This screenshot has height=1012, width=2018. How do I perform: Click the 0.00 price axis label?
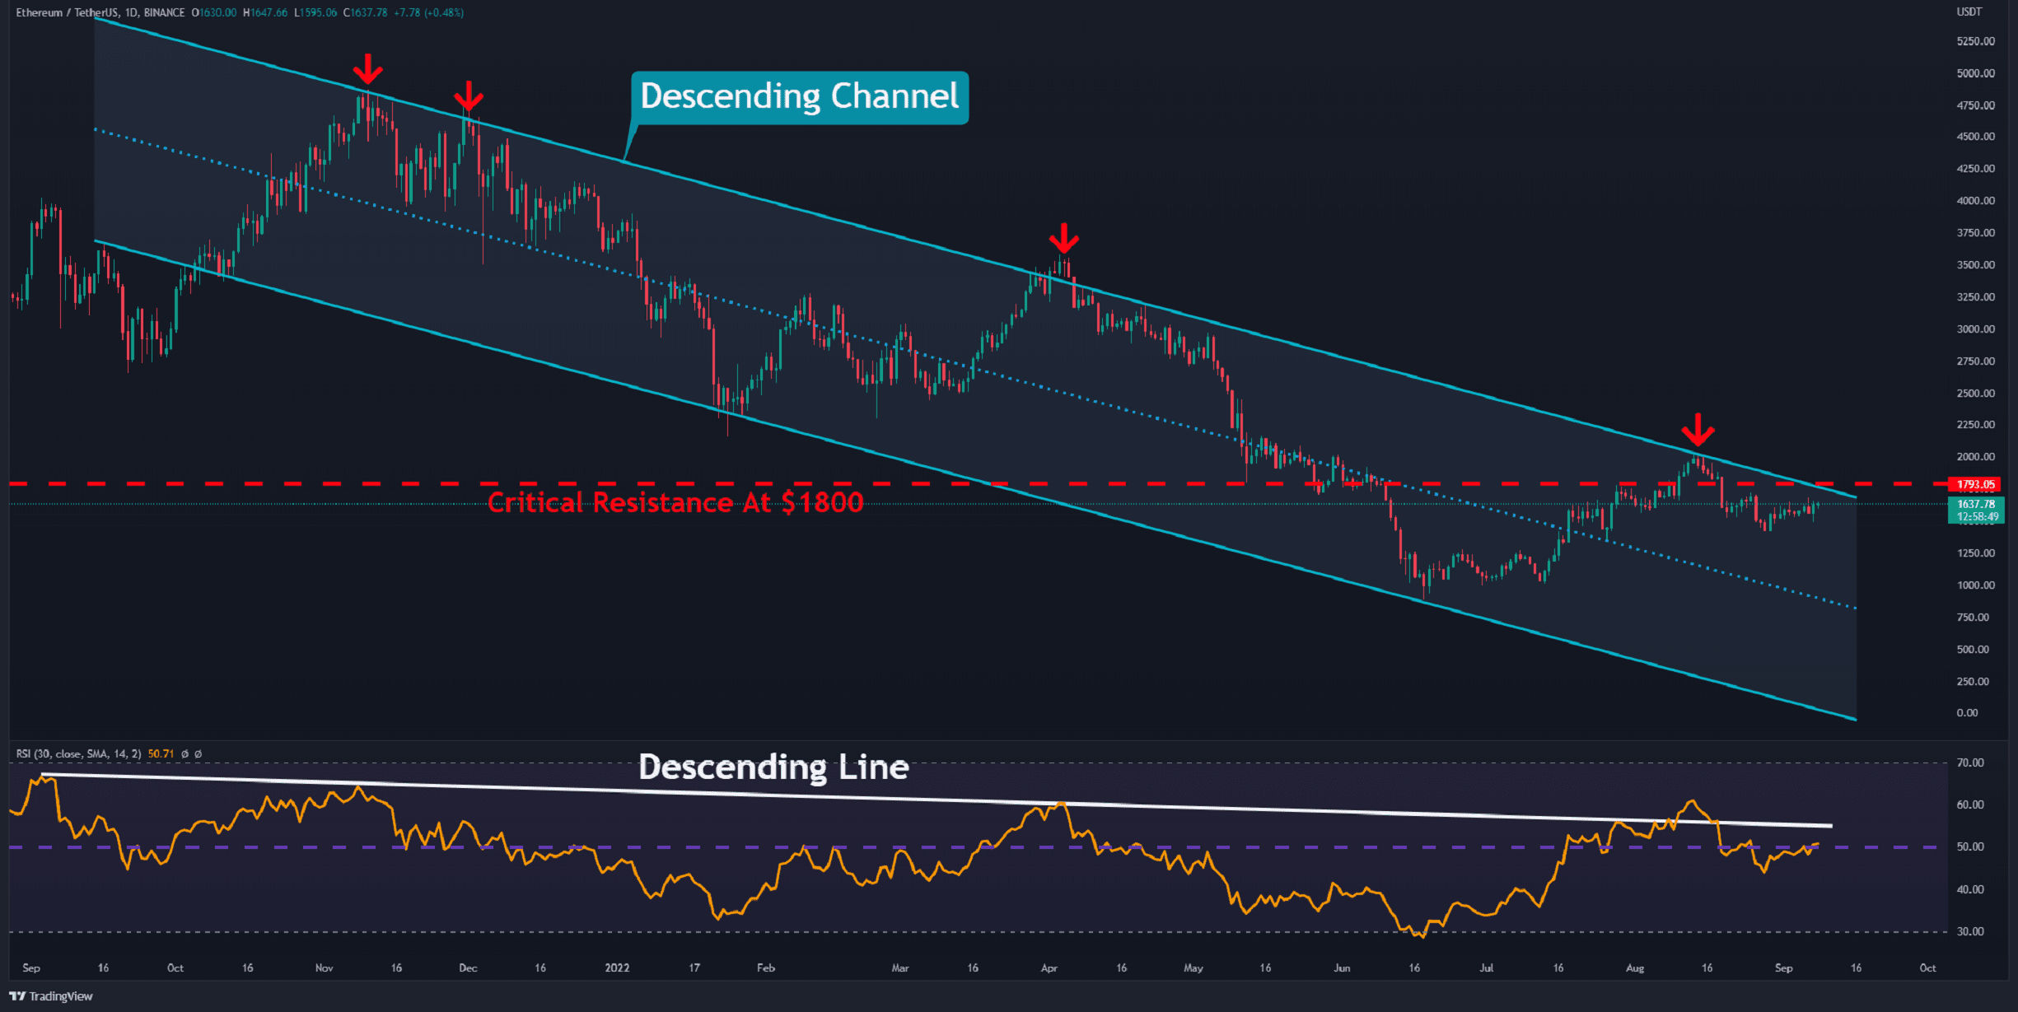tap(1967, 713)
